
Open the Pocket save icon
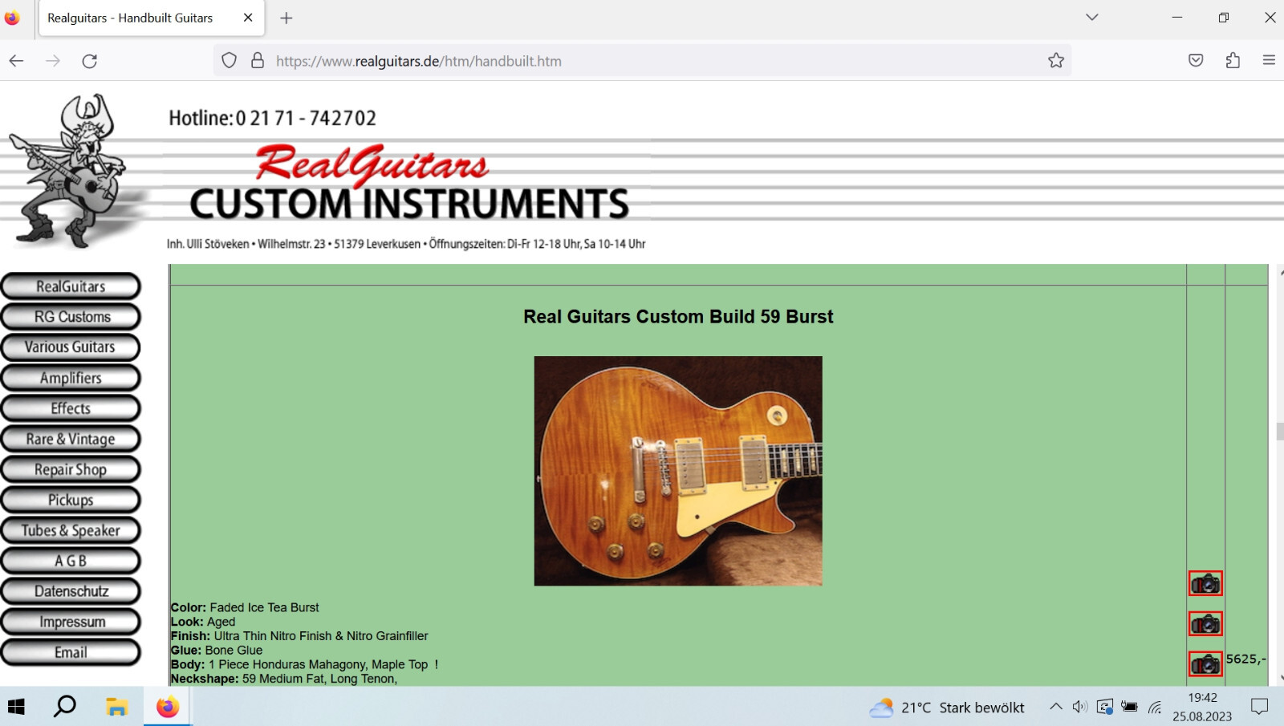click(x=1196, y=61)
